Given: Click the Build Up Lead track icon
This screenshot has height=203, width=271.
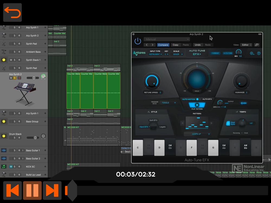Looking at the screenshot, I should 4,175.
